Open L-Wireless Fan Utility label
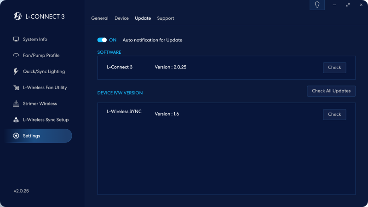This screenshot has height=207, width=368. pos(45,87)
